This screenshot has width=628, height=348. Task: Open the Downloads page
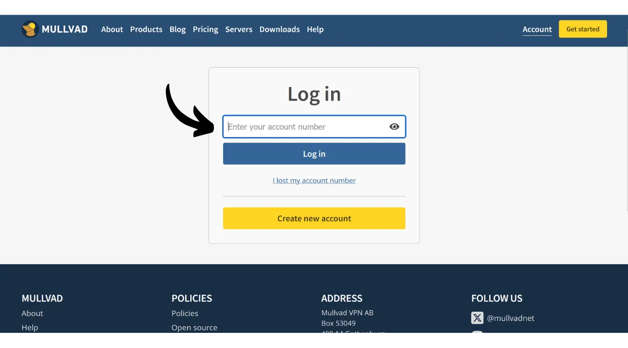click(x=279, y=29)
